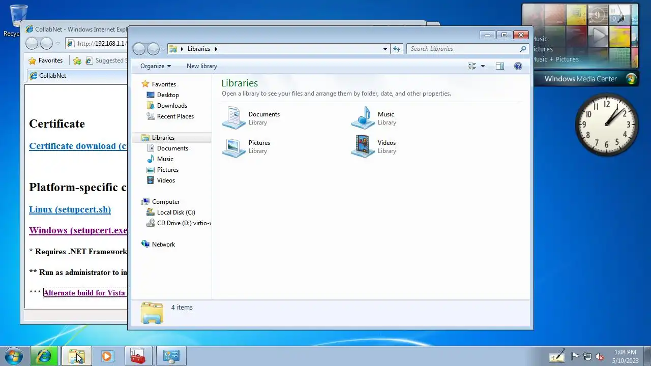Open Windows (setupcert.exe) link
This screenshot has width=651, height=366.
click(78, 230)
